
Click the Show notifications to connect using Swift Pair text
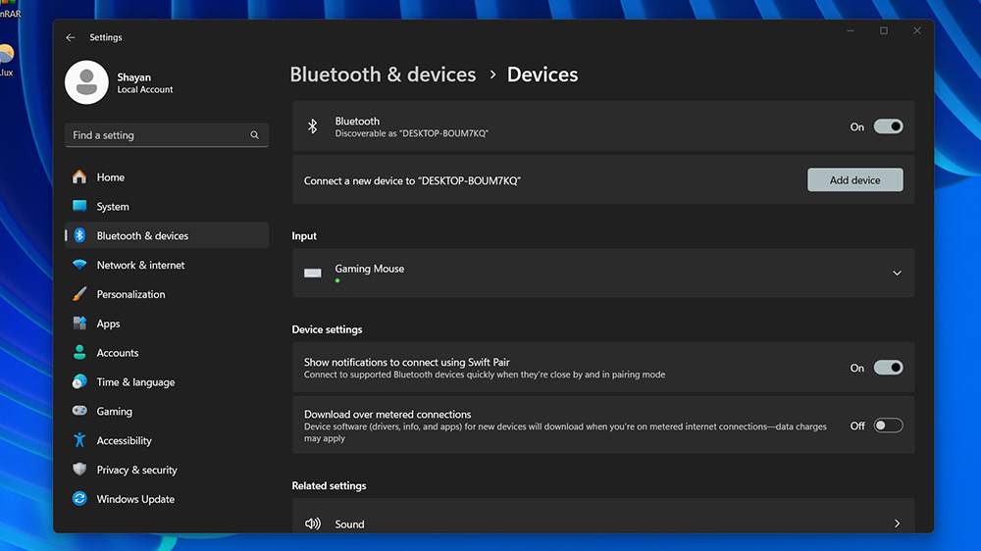click(407, 362)
